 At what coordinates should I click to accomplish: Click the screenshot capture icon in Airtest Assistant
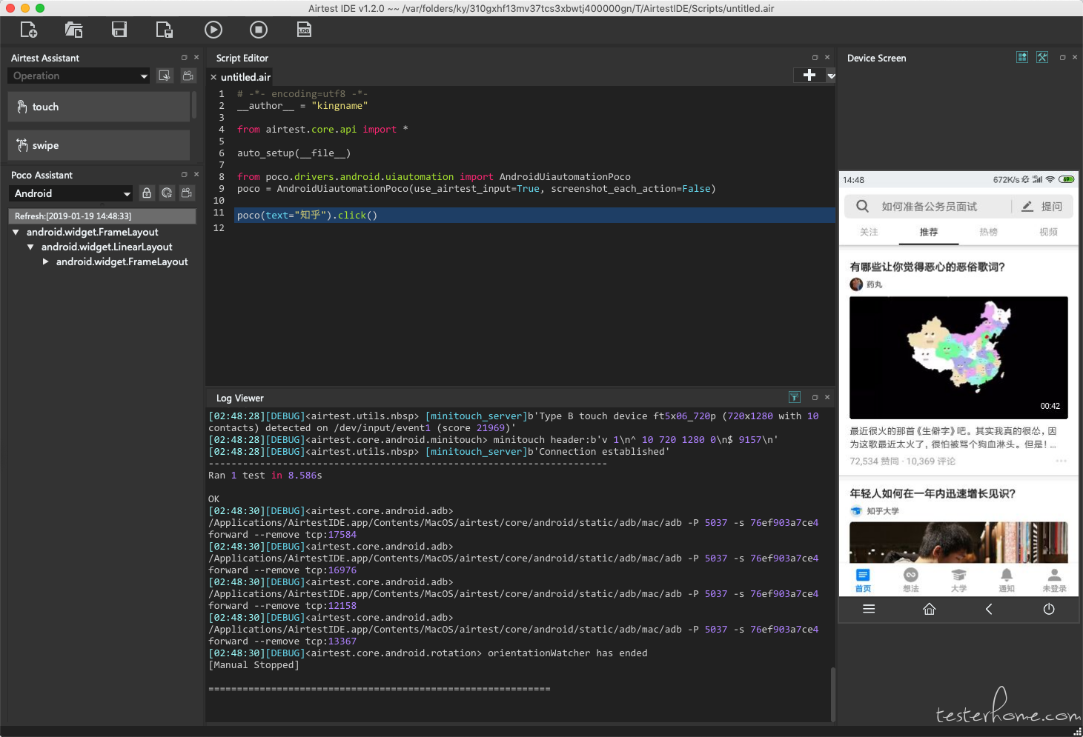pyautogui.click(x=165, y=76)
